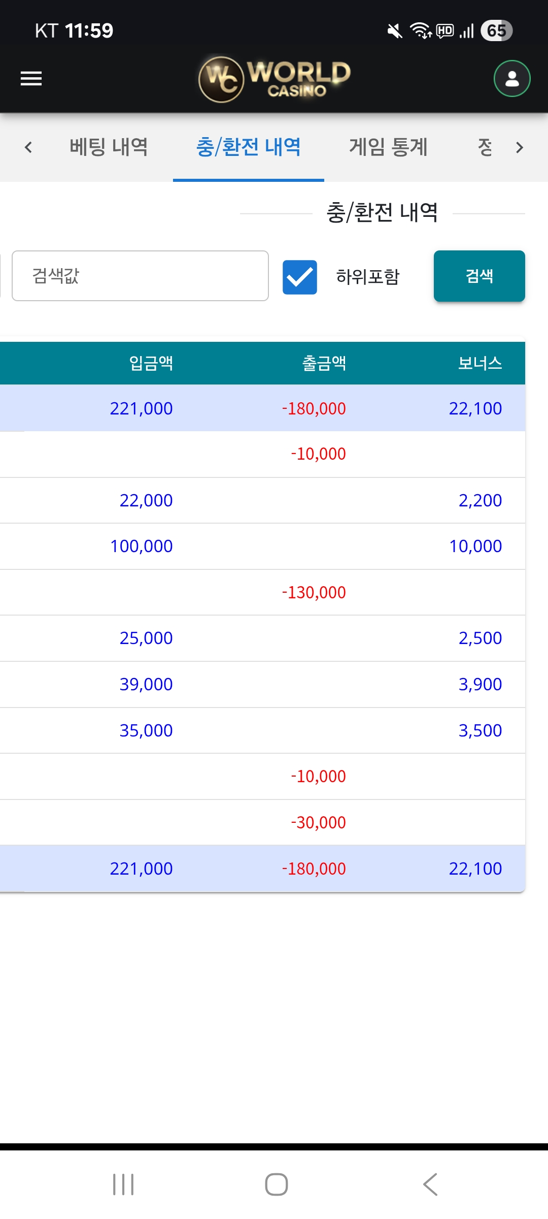Open the 게임 통계 tab
Screen dimensions: 548x1219
point(388,147)
